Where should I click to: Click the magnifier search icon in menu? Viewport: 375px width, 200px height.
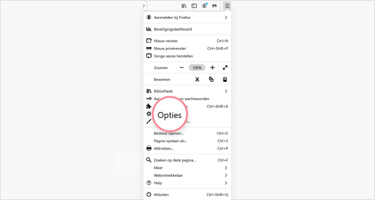[x=149, y=160]
